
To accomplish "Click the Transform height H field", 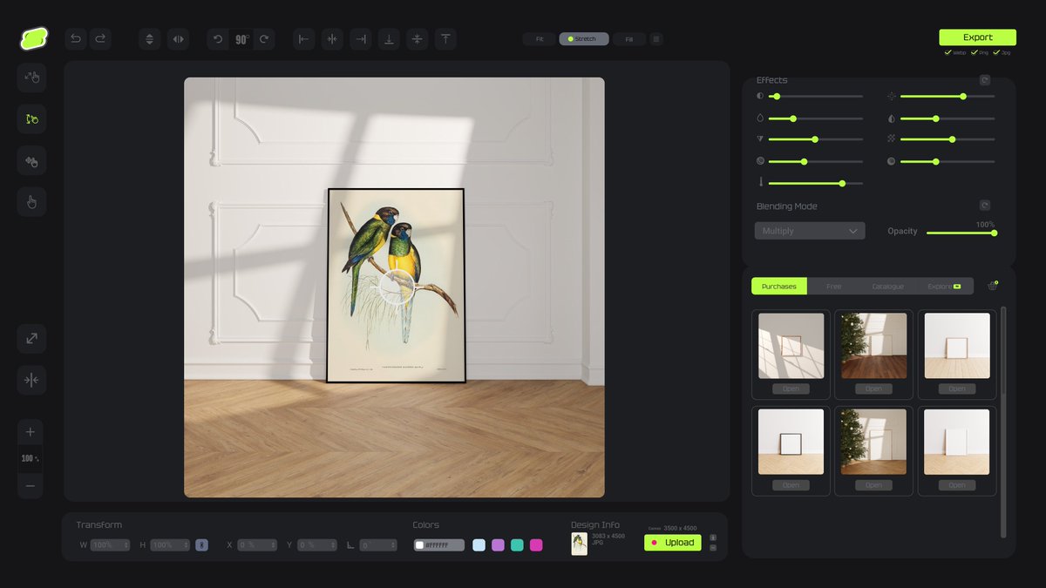I will (x=170, y=544).
